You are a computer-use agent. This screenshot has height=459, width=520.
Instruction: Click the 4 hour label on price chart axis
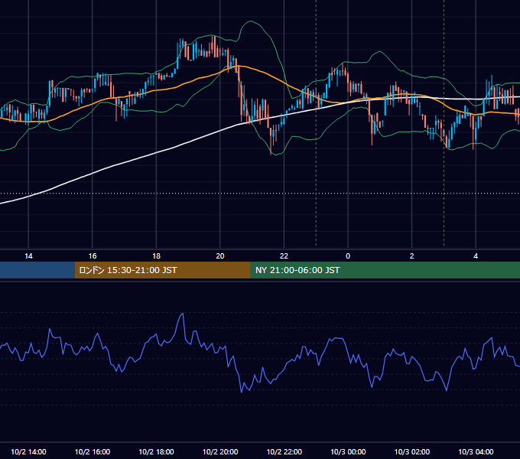pos(476,256)
